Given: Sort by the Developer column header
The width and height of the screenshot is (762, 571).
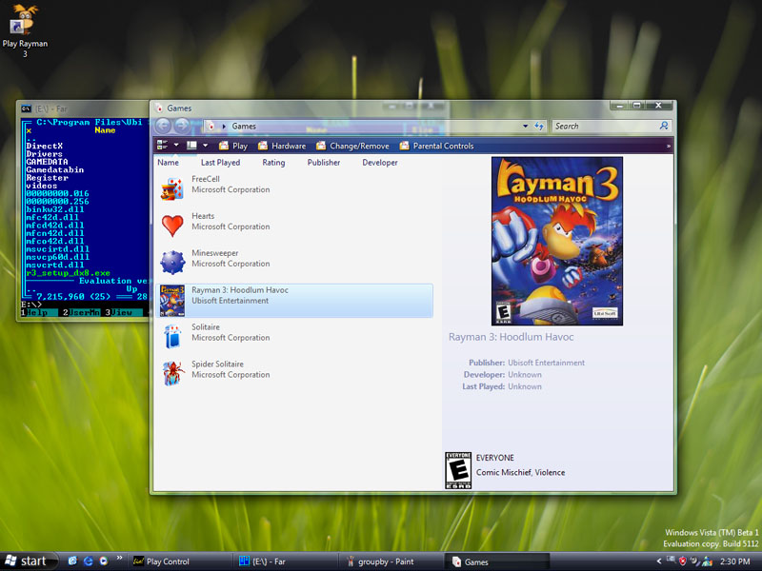Looking at the screenshot, I should 380,162.
